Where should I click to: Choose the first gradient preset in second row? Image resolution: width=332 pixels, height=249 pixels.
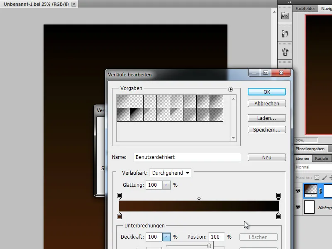123,115
